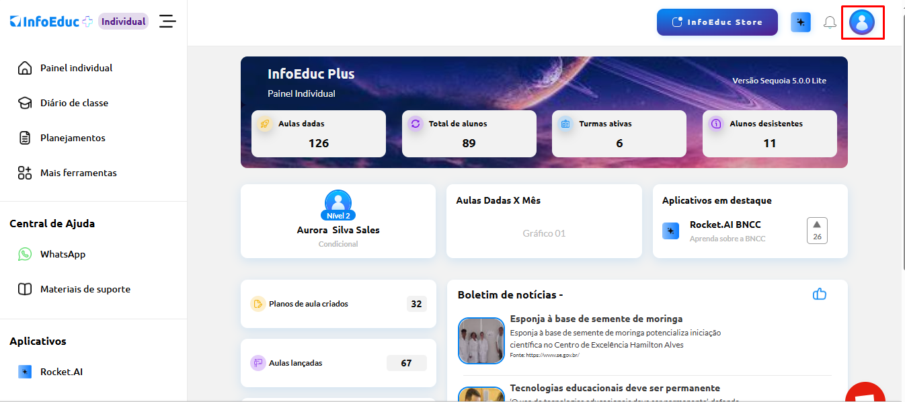This screenshot has height=402, width=905.
Task: Click the Boletim de notícias heading
Action: tap(510, 294)
